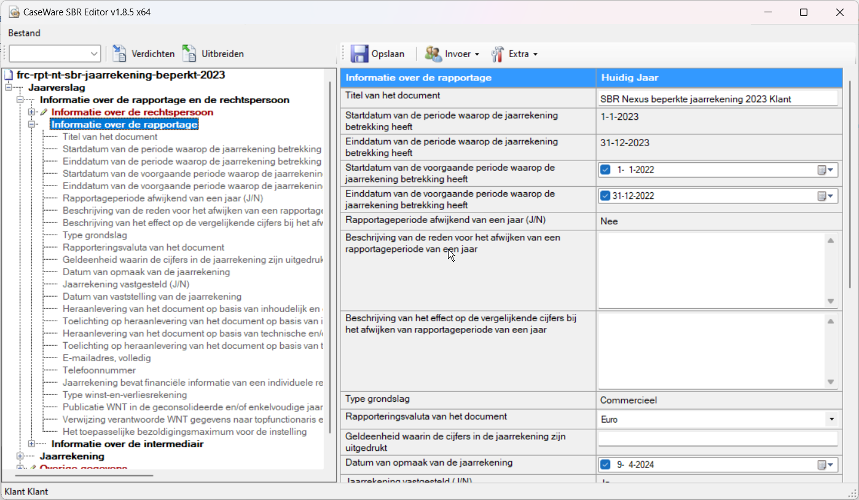The width and height of the screenshot is (859, 500).
Task: Open calendar icon for end date 31-12-2022
Action: 822,196
